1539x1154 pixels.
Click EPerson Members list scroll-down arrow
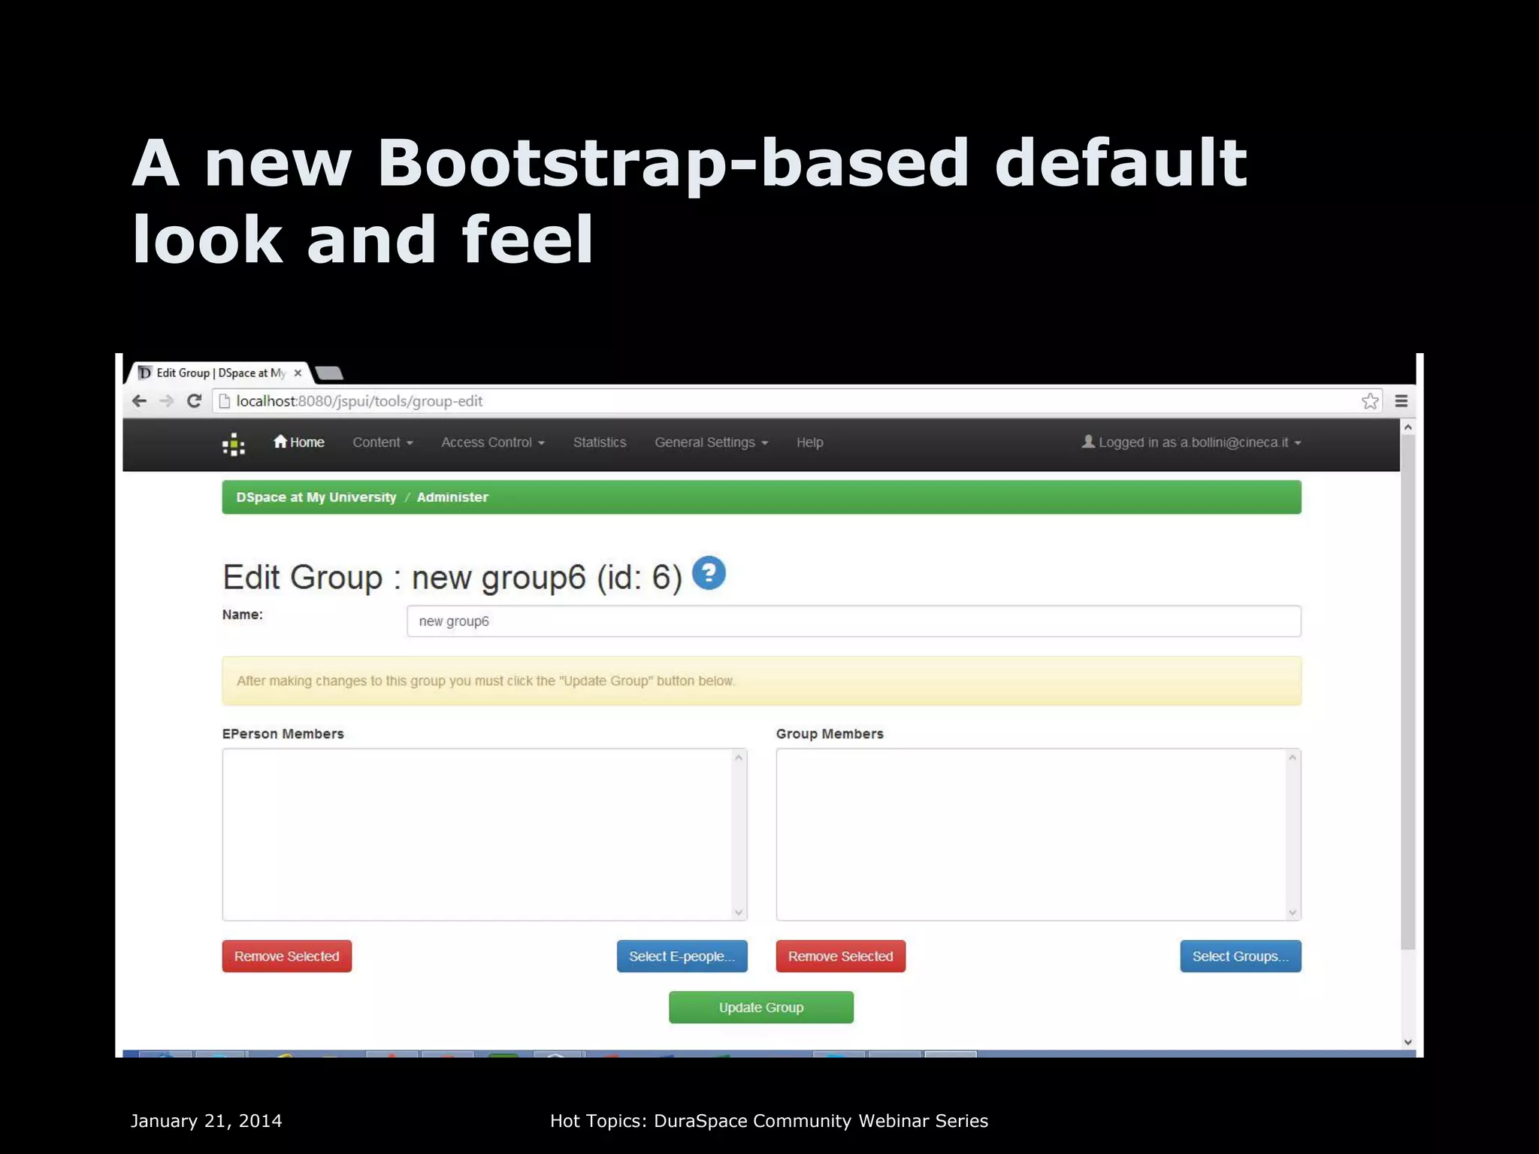tap(739, 913)
